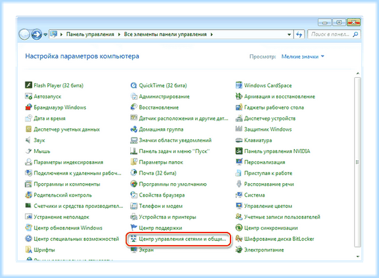
Task: Click the Параметры папок icon
Action: [x=134, y=162]
